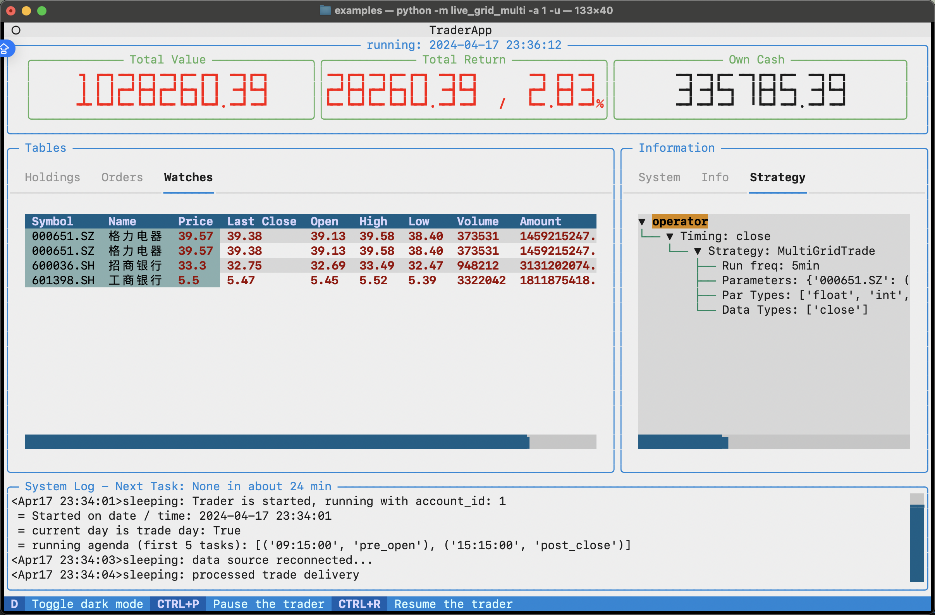This screenshot has width=935, height=615.
Task: Select the Run freq: 5min item
Action: point(770,266)
